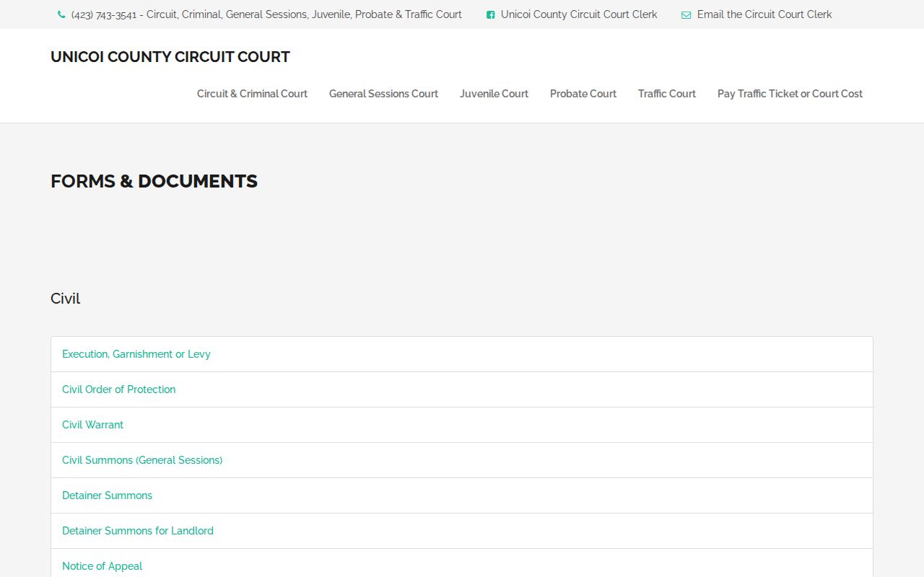Open Execution, Garnishment or Levy form
This screenshot has width=924, height=577.
[x=136, y=354]
